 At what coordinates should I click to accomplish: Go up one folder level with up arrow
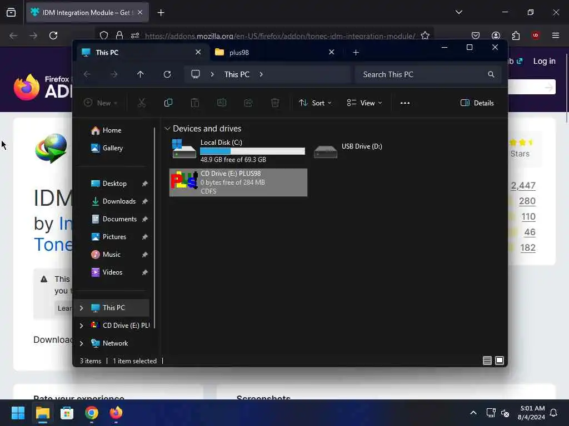[x=141, y=74]
